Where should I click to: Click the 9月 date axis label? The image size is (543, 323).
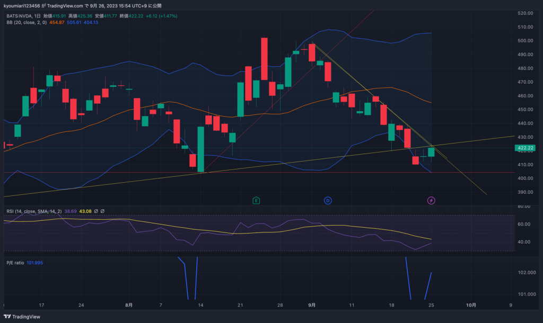click(312, 305)
